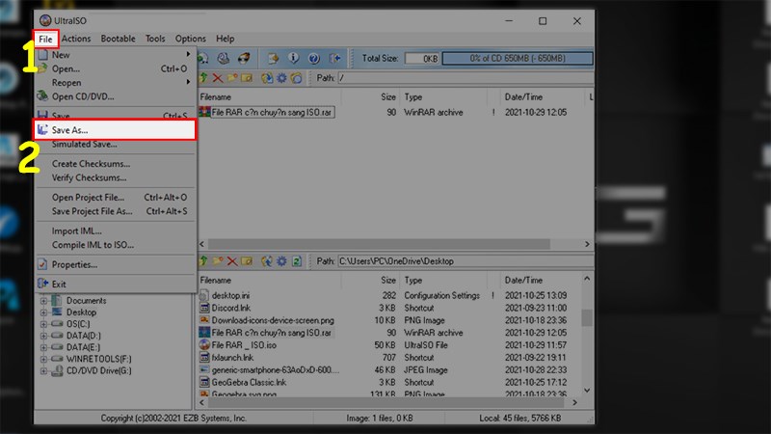Expand the OS(C:) drive node
The height and width of the screenshot is (434, 771).
pos(43,324)
